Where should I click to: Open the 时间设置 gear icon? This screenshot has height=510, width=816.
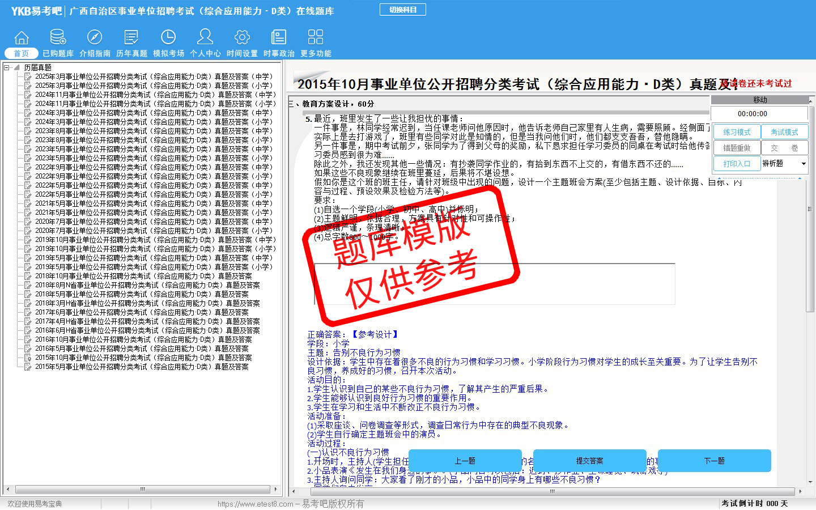pos(242,38)
